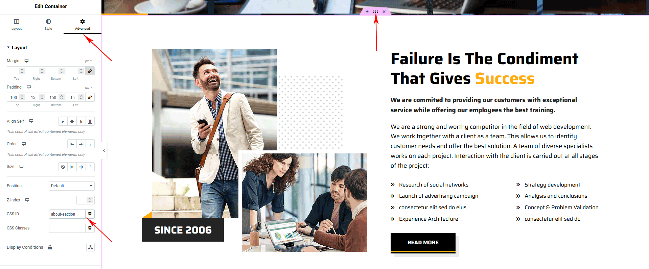The image size is (649, 269).
Task: Delete container with the X handle icon
Action: [x=384, y=11]
